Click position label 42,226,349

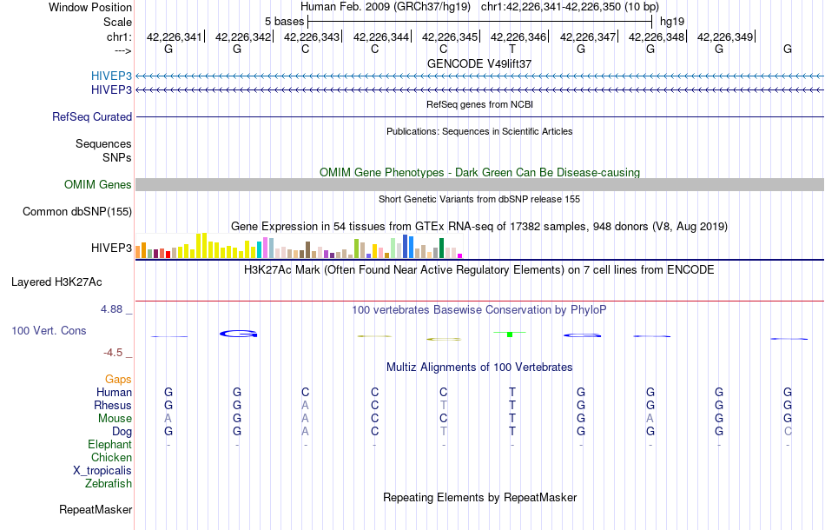point(725,36)
